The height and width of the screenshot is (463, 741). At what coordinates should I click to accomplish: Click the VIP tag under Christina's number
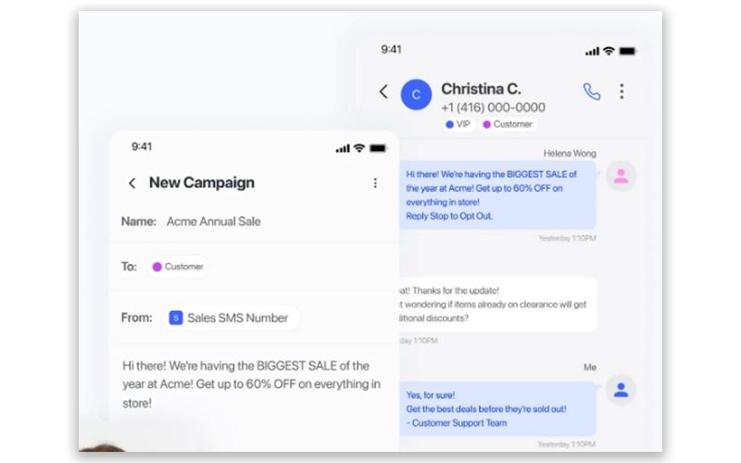(458, 124)
